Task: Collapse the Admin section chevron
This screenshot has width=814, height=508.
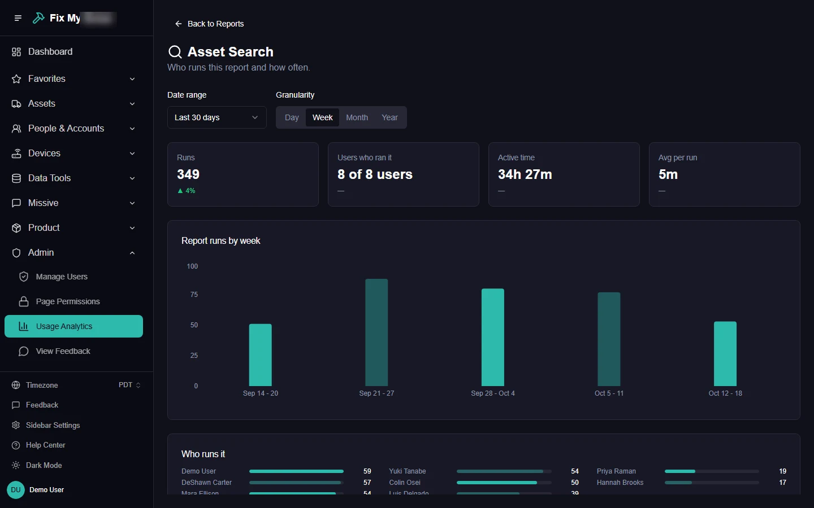Action: (132, 253)
